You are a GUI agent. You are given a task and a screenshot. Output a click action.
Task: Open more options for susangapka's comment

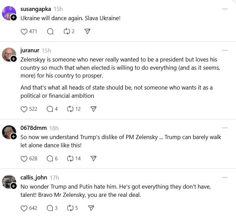pyautogui.click(x=225, y=9)
